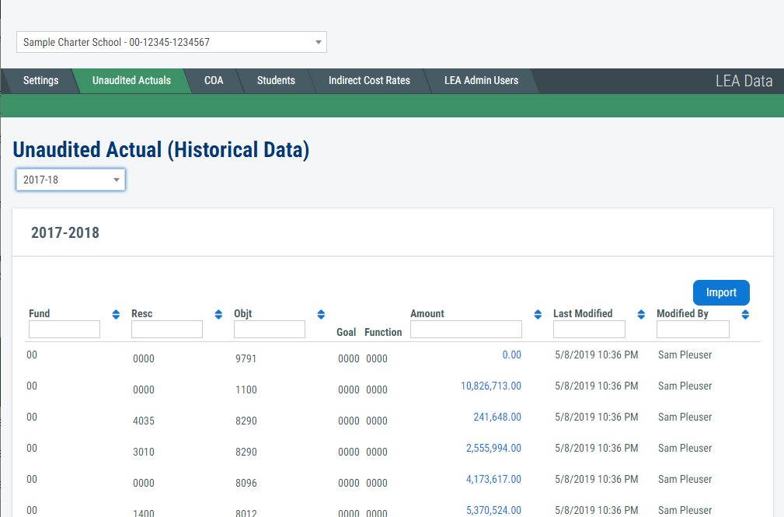The height and width of the screenshot is (517, 784).
Task: Click Objt value 1100
Action: 246,389
